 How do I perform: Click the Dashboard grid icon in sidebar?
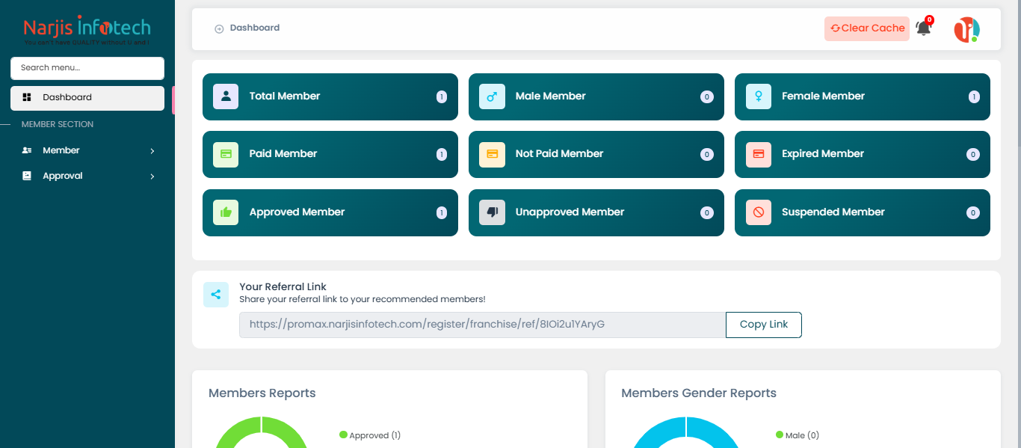pyautogui.click(x=27, y=97)
